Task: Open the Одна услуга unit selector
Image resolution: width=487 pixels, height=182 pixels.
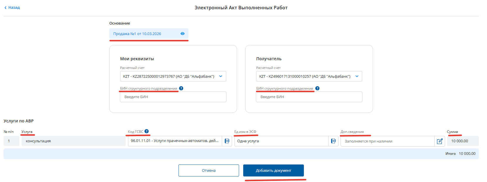Action: [x=281, y=141]
